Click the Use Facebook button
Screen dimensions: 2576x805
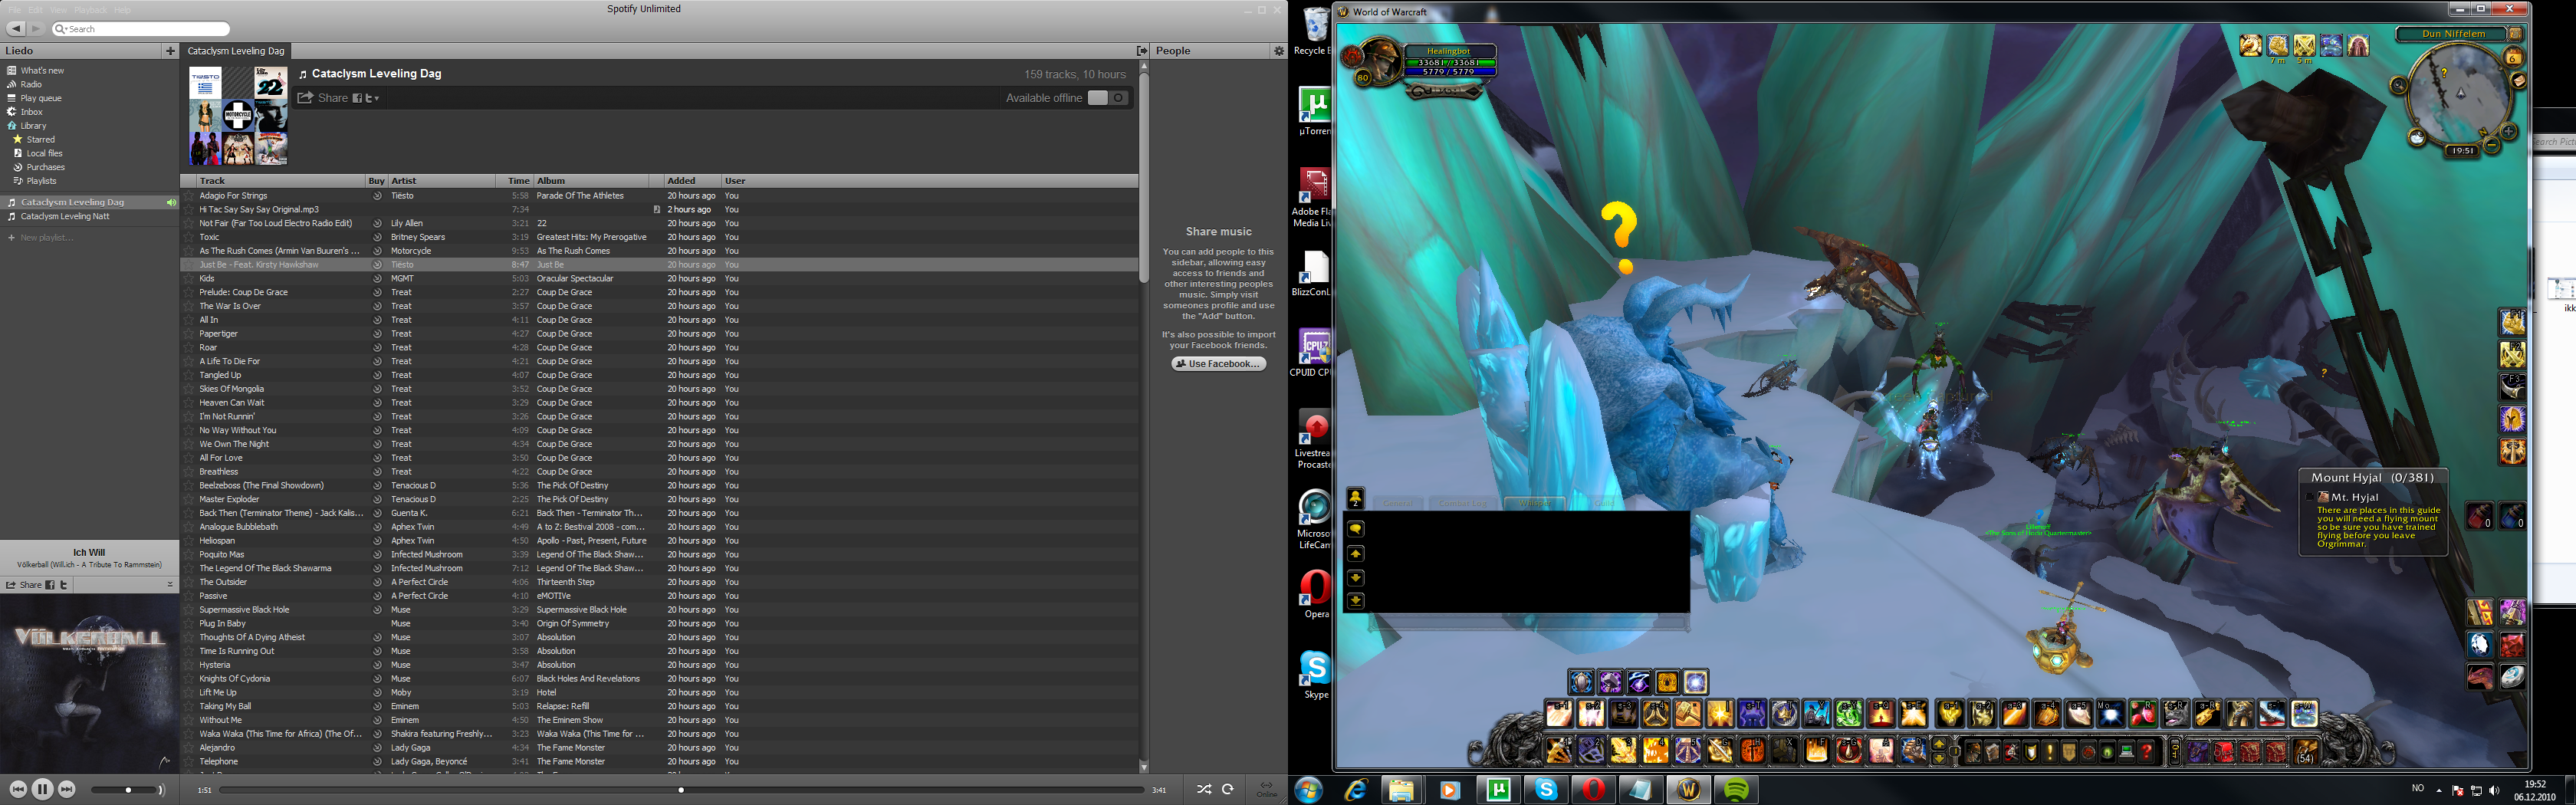coord(1219,364)
